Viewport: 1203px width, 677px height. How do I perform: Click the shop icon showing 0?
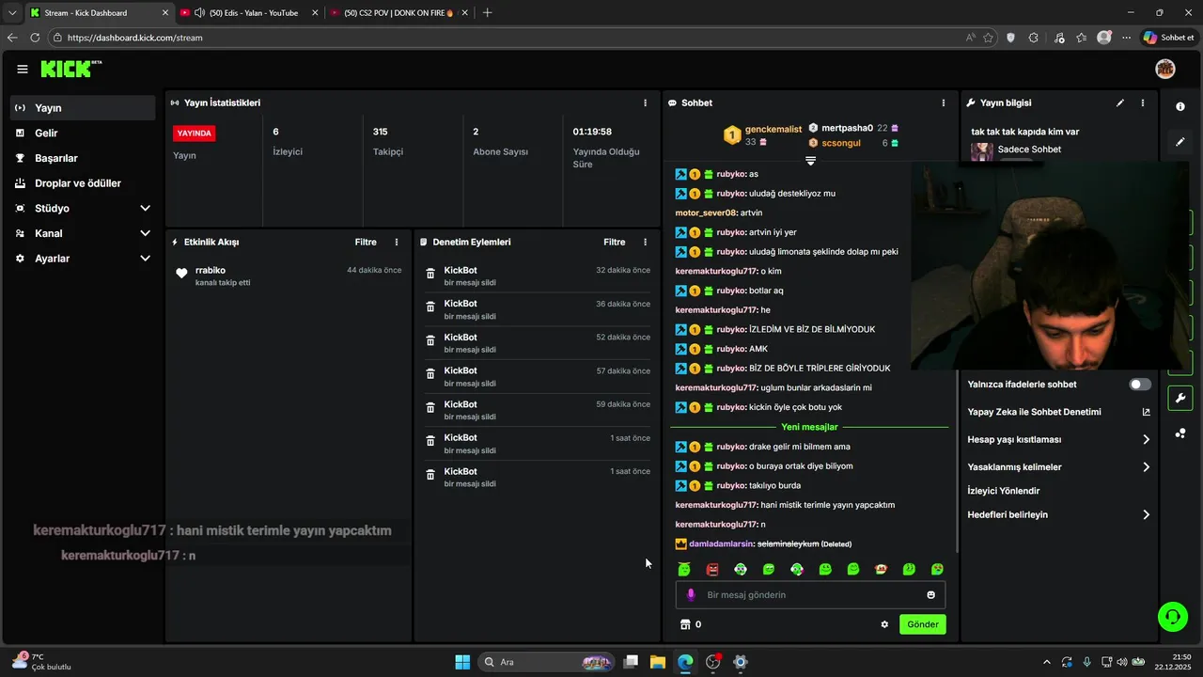click(x=685, y=624)
